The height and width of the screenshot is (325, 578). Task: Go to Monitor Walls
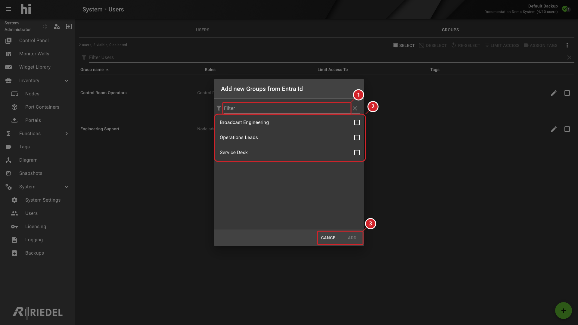click(x=37, y=54)
